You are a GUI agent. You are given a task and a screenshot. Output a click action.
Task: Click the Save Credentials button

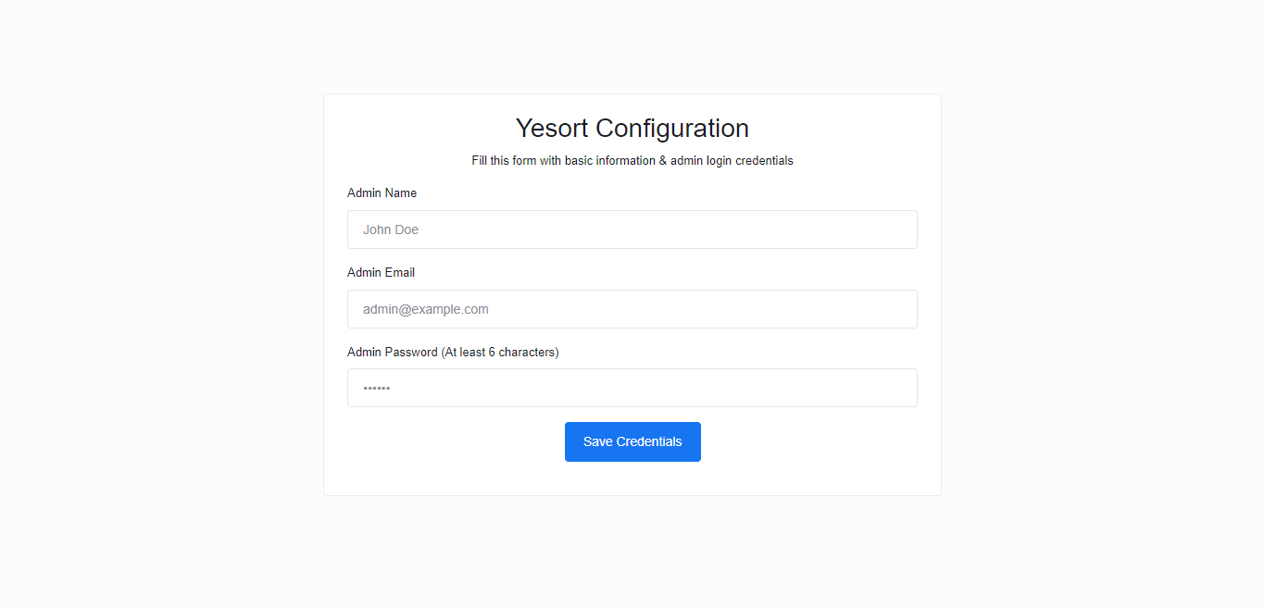pos(632,441)
